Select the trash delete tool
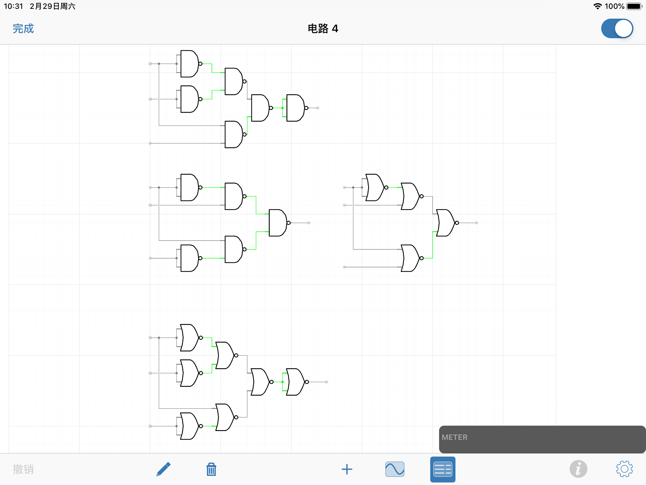Viewport: 646px width, 485px height. [x=211, y=469]
